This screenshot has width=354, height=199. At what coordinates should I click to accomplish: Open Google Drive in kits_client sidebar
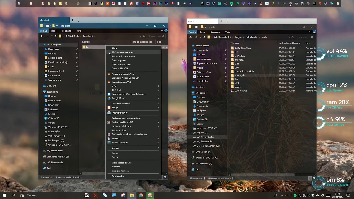[54, 80]
